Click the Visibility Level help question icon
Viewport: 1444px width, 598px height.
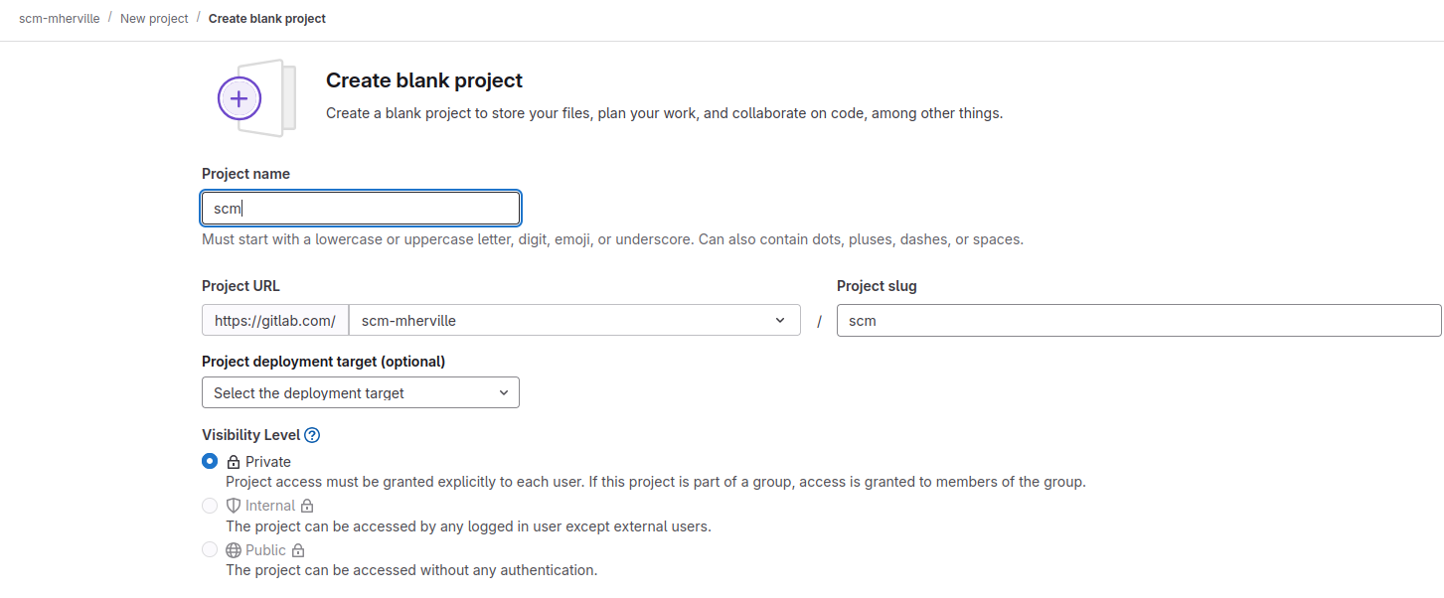tap(312, 435)
